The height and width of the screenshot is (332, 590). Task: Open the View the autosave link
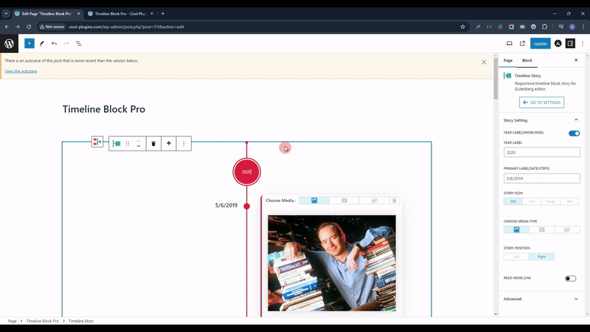coord(21,71)
